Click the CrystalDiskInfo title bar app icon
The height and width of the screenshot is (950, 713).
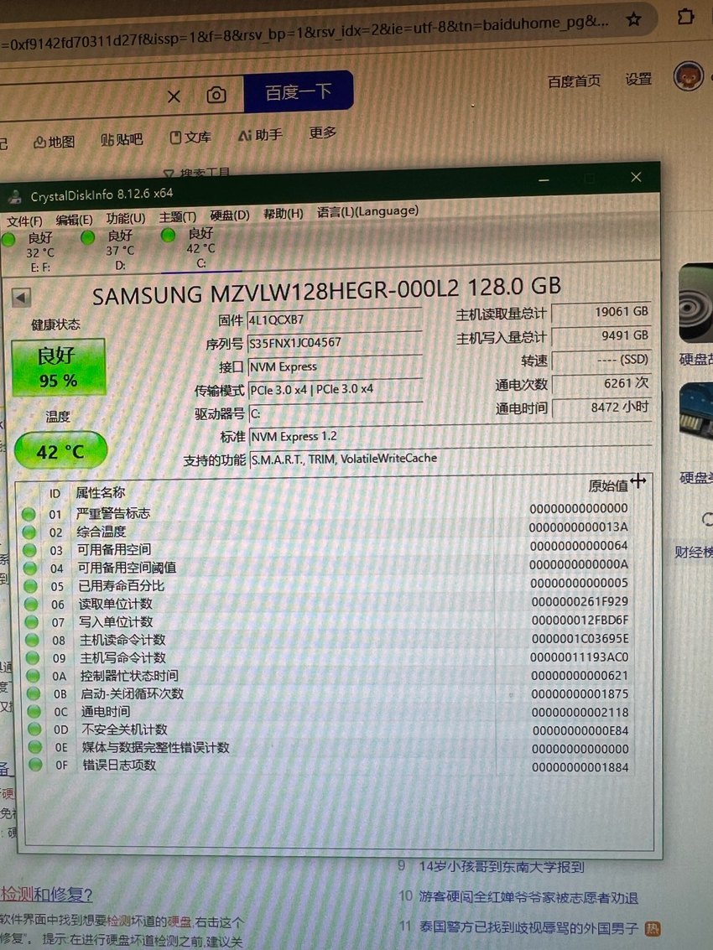pyautogui.click(x=14, y=196)
